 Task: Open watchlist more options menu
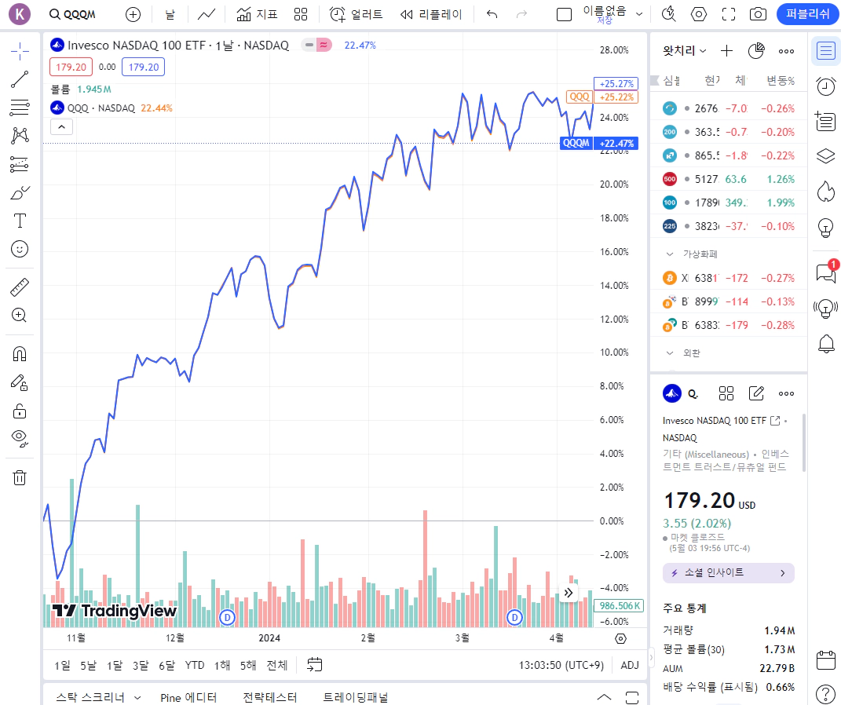point(786,51)
